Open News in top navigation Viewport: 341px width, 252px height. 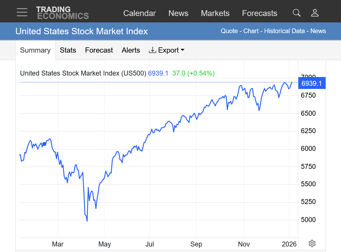point(178,13)
